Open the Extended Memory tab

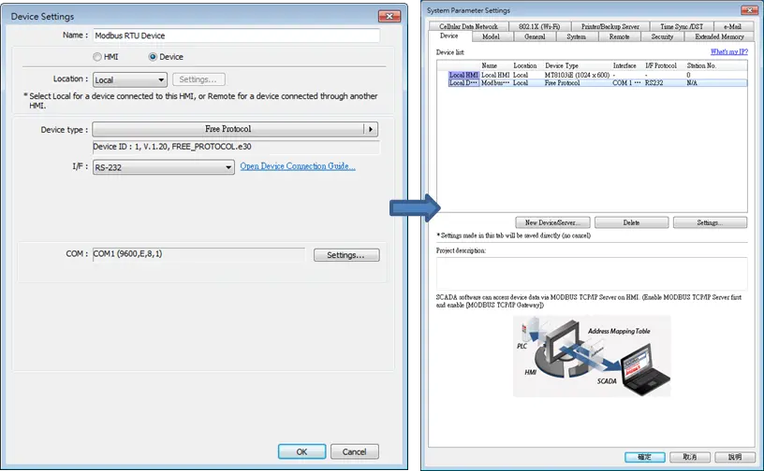pyautogui.click(x=719, y=36)
